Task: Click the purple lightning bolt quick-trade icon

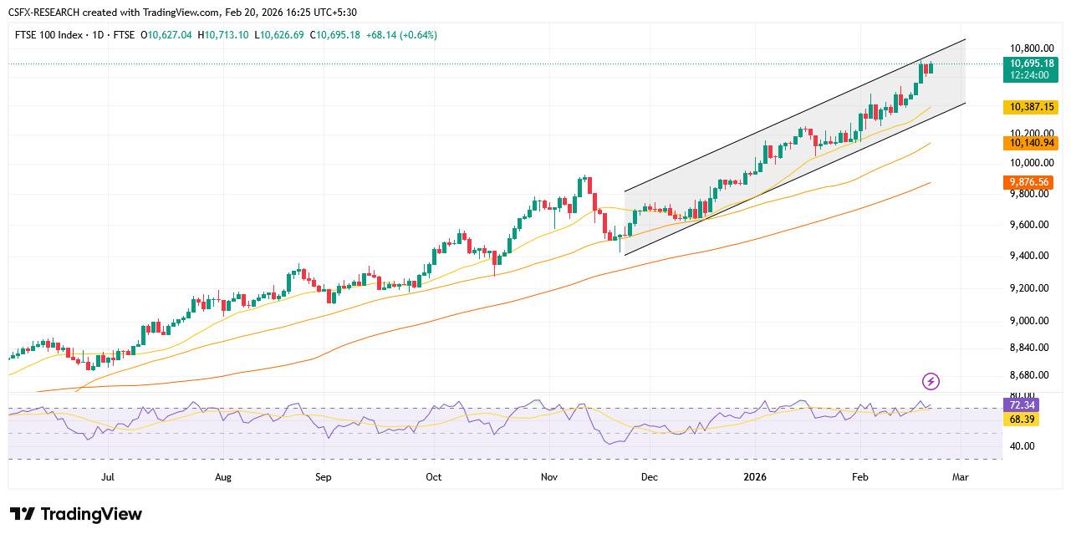Action: [930, 382]
